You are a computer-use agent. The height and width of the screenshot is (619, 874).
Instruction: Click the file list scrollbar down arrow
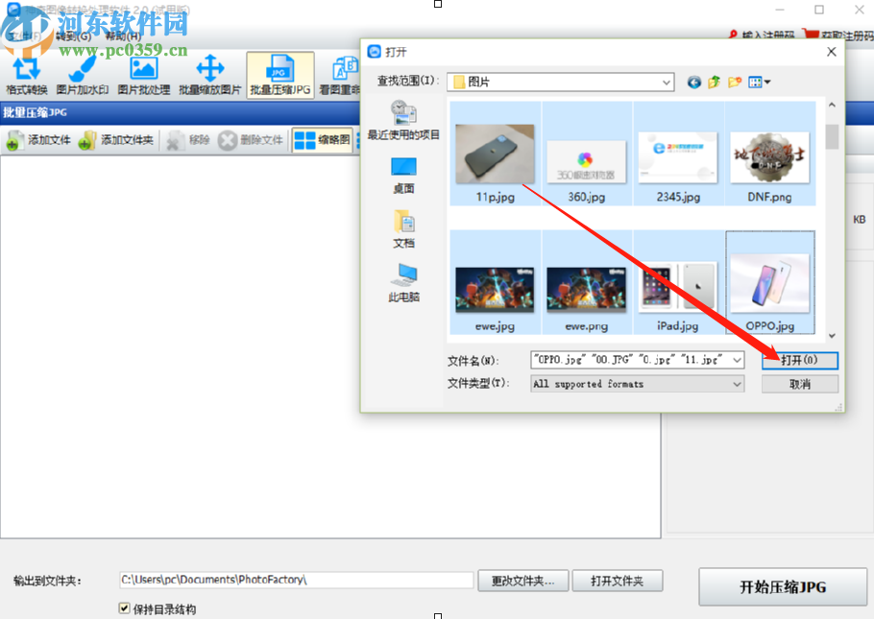pos(832,336)
